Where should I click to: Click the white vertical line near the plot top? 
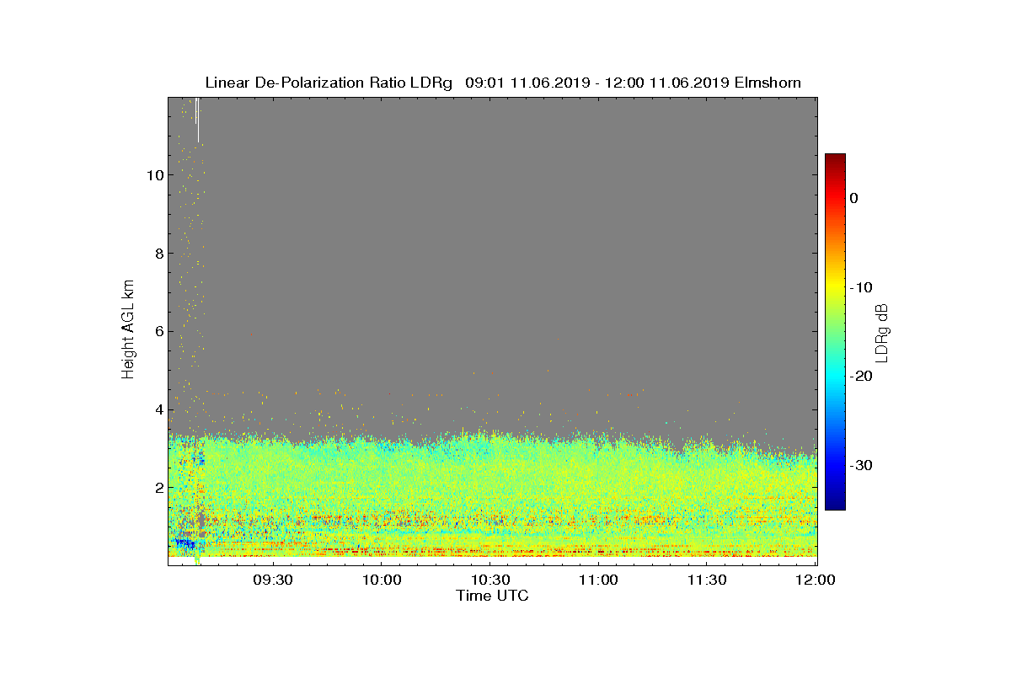[x=197, y=120]
